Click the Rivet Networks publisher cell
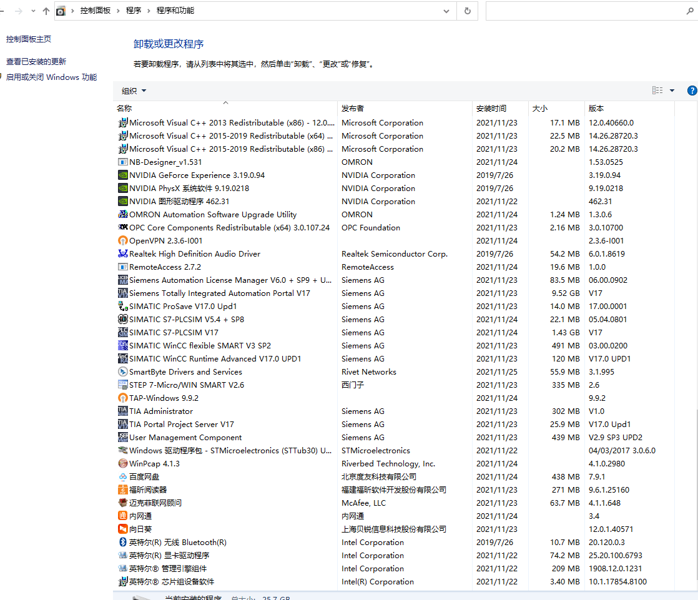The height and width of the screenshot is (600, 698). [x=368, y=372]
